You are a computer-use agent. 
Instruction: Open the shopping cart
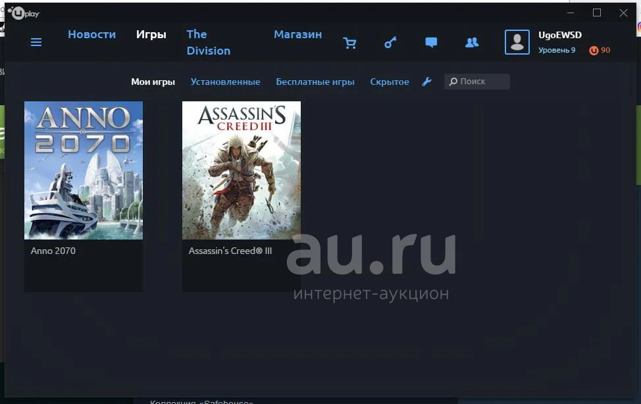pyautogui.click(x=349, y=43)
